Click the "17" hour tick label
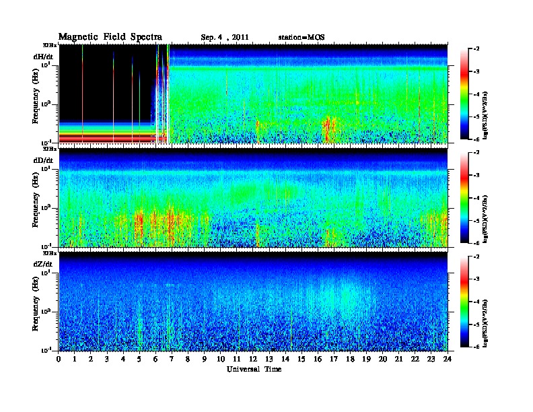The image size is (533, 412). (x=334, y=359)
